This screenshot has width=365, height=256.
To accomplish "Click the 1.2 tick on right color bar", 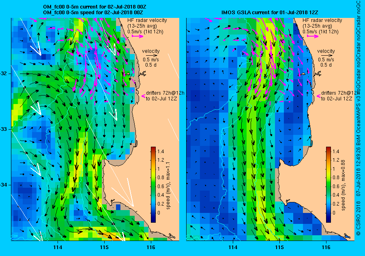I will 336,160.
